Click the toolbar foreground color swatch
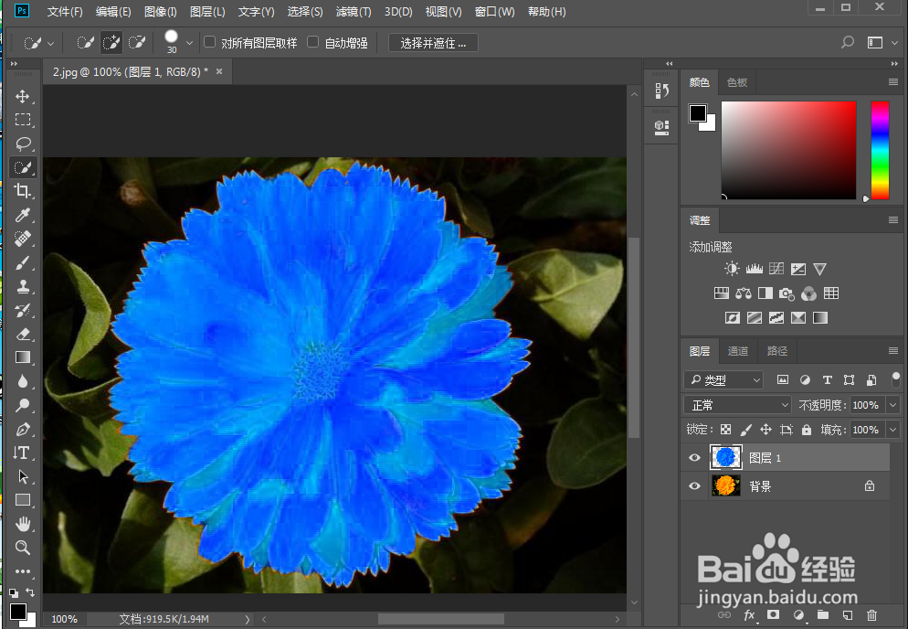908x629 pixels. 18,611
